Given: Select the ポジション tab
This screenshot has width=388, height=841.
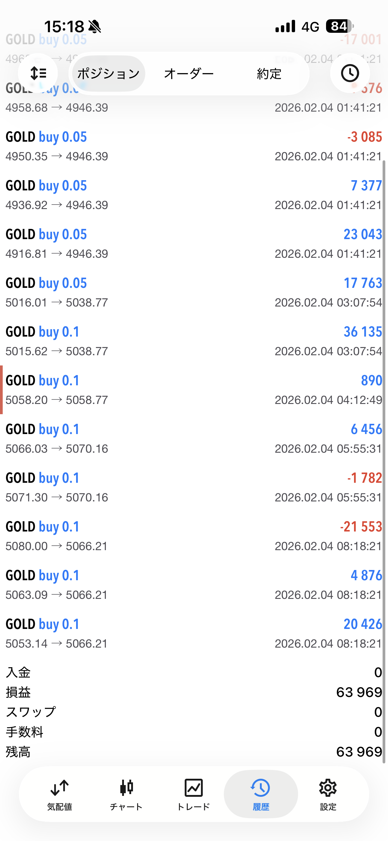Looking at the screenshot, I should (x=109, y=74).
